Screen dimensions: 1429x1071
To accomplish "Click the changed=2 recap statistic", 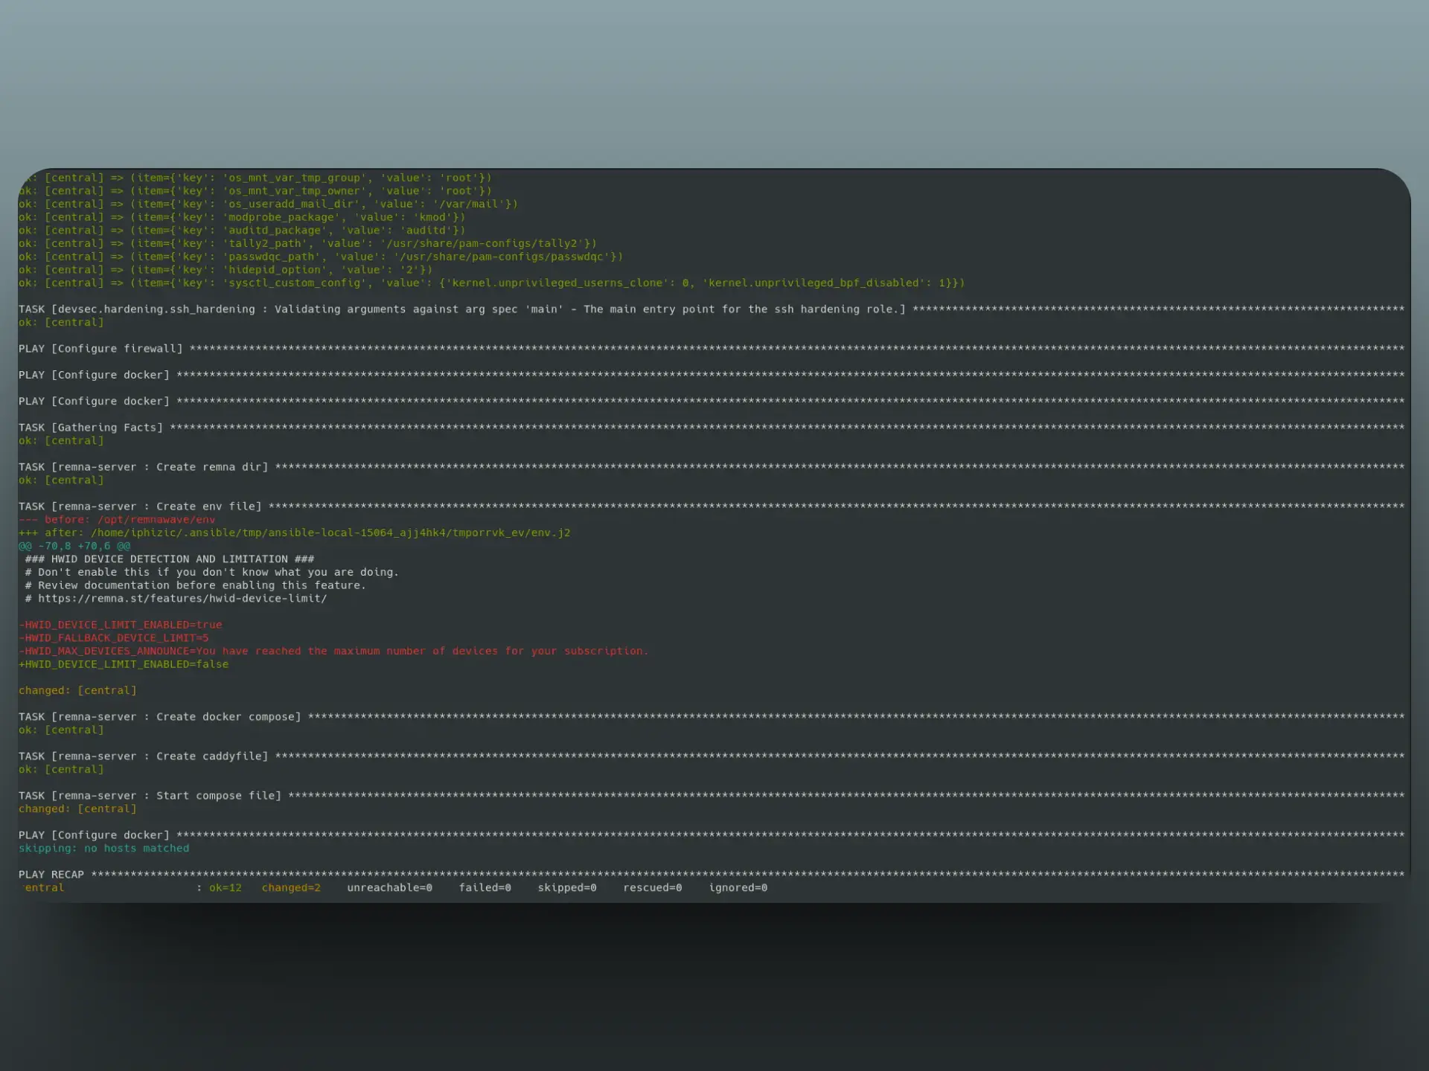I will click(290, 887).
